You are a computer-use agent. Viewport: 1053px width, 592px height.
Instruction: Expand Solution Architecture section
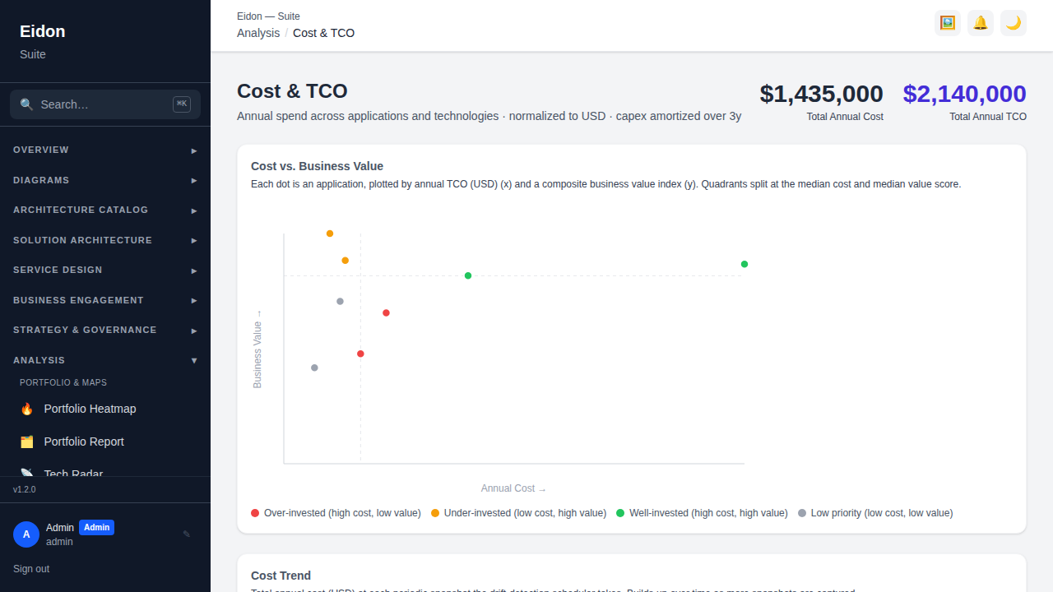[x=105, y=240]
